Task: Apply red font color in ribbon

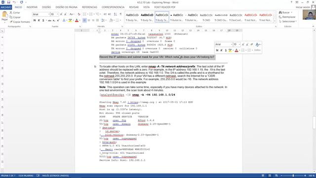Action: (77, 20)
